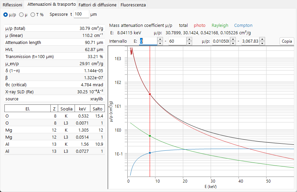Select the μ linear radio button
Viewport: 297px width, 192px height.
tap(23, 14)
